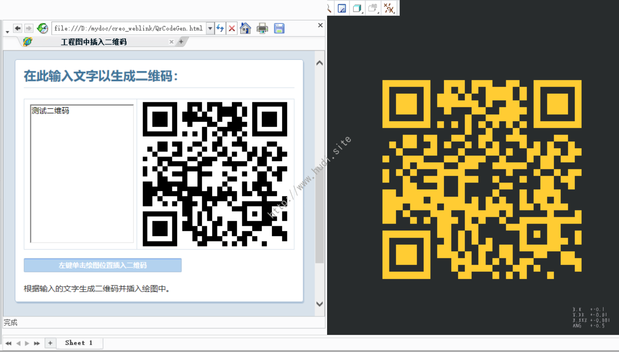Screen dimensions: 619x352
Task: Save the page with the floppy disk icon
Action: [279, 28]
